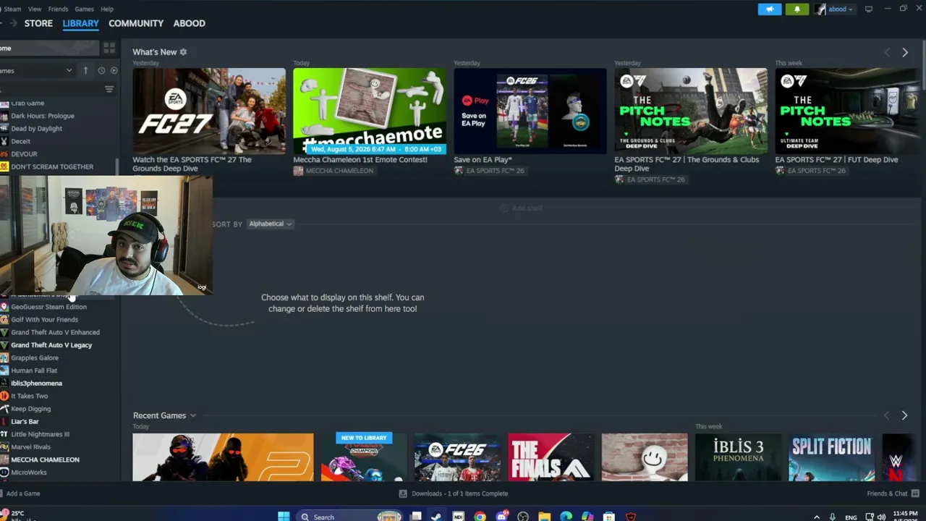Open Save on EA Play news thumbnail

[530, 111]
